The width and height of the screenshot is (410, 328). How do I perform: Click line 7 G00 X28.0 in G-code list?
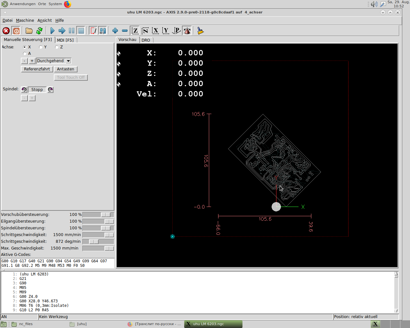38,301
